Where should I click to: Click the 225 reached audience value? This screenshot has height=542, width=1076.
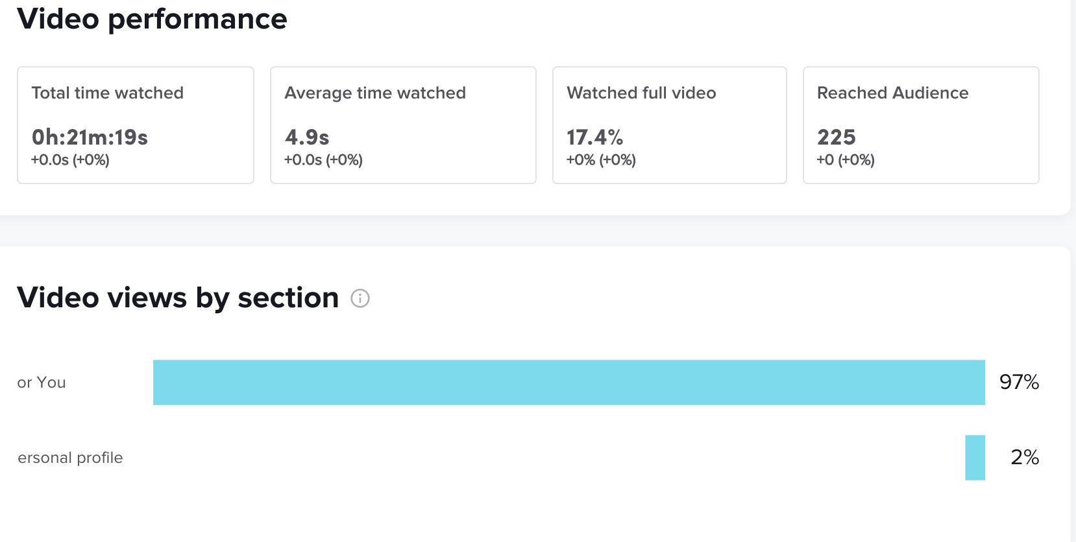click(837, 137)
